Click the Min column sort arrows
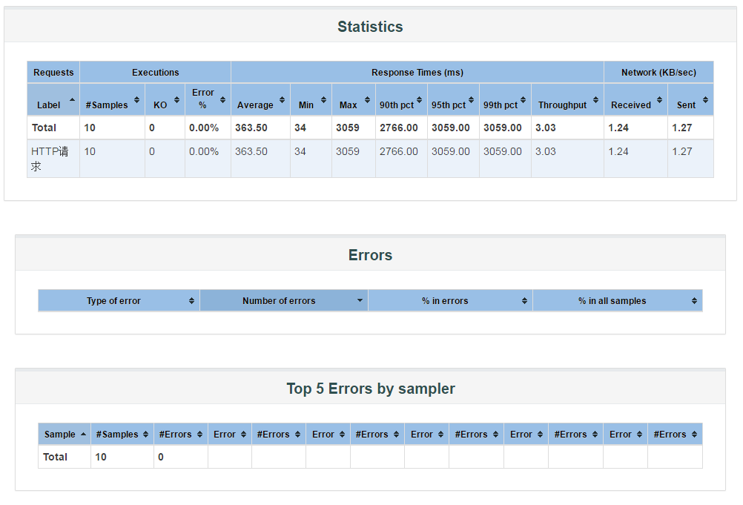Image resolution: width=743 pixels, height=505 pixels. pyautogui.click(x=323, y=99)
